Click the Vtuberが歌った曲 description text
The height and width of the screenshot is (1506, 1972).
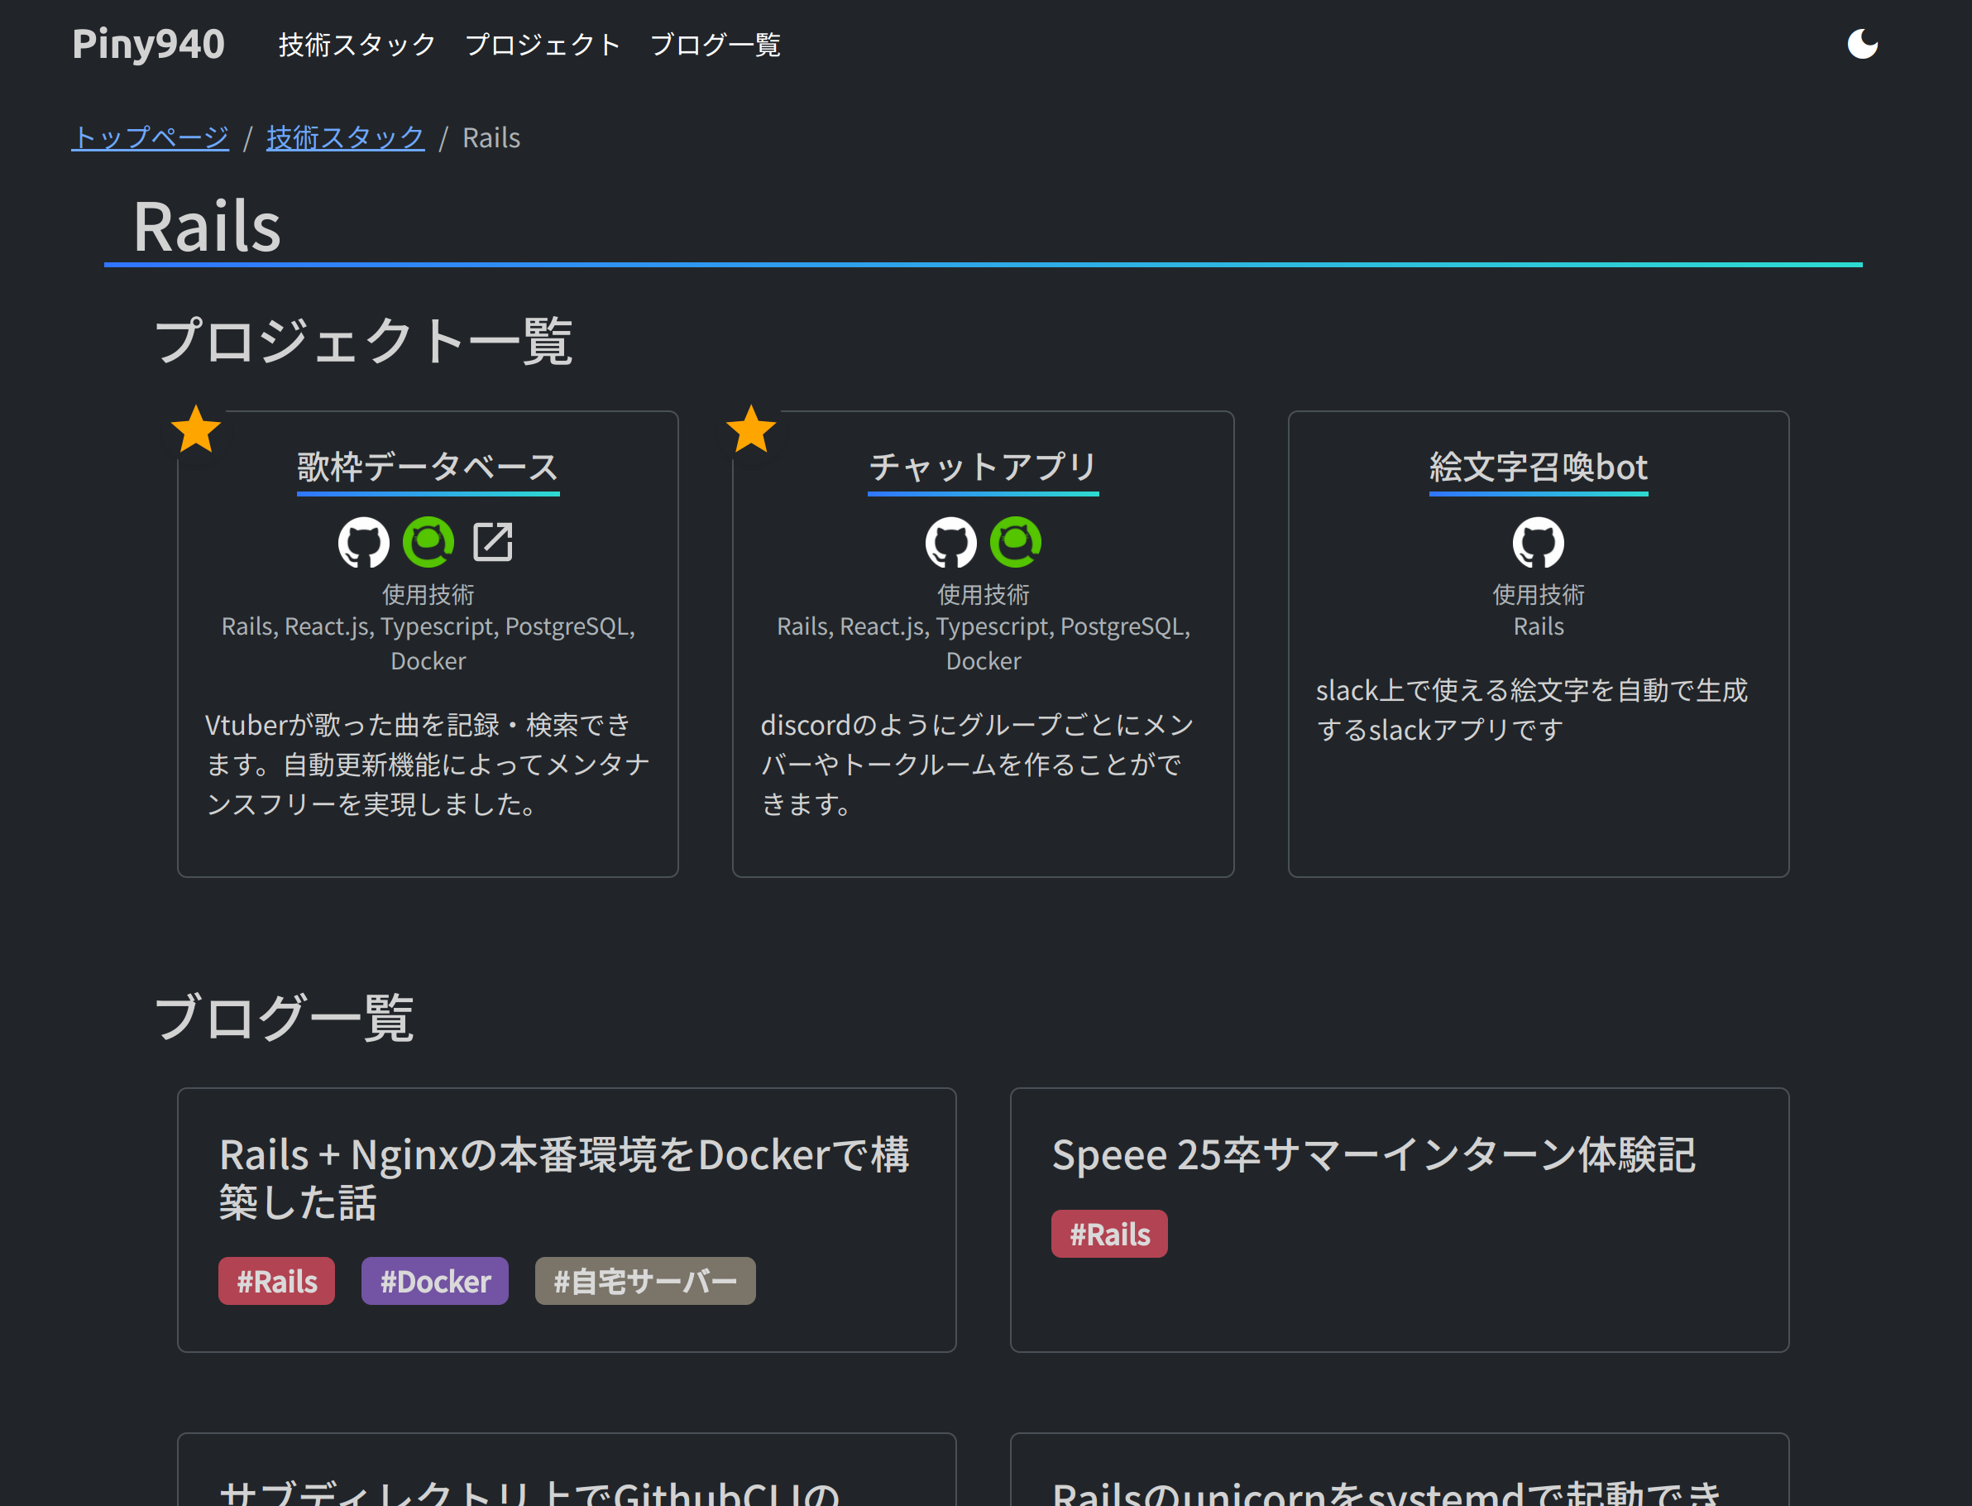pyautogui.click(x=428, y=765)
